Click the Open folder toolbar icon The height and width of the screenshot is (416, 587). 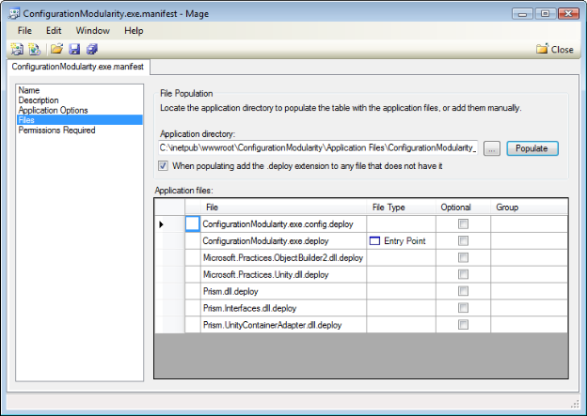point(56,49)
